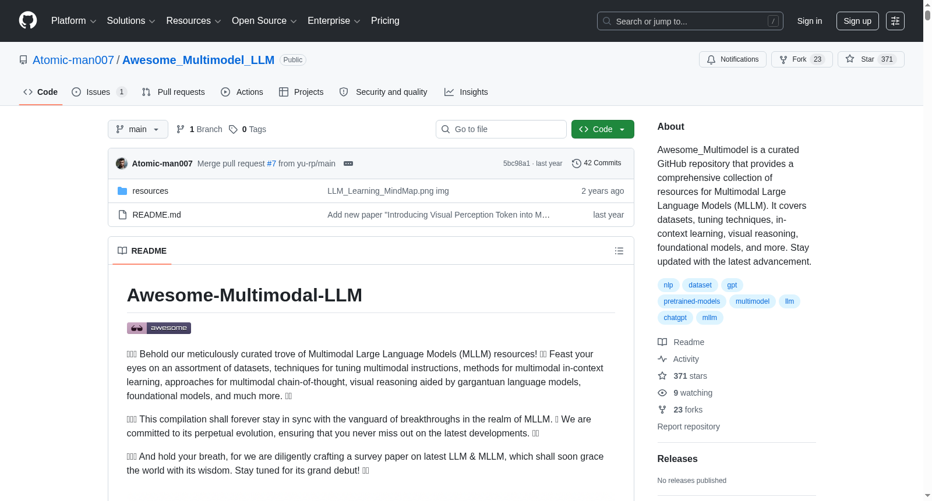Open the dataset topic tag
Image resolution: width=932 pixels, height=501 pixels.
click(700, 285)
